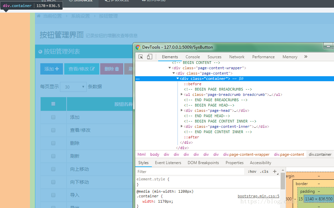The image size is (334, 208).
Task: Activate the inspect element picker icon
Action: [141, 57]
